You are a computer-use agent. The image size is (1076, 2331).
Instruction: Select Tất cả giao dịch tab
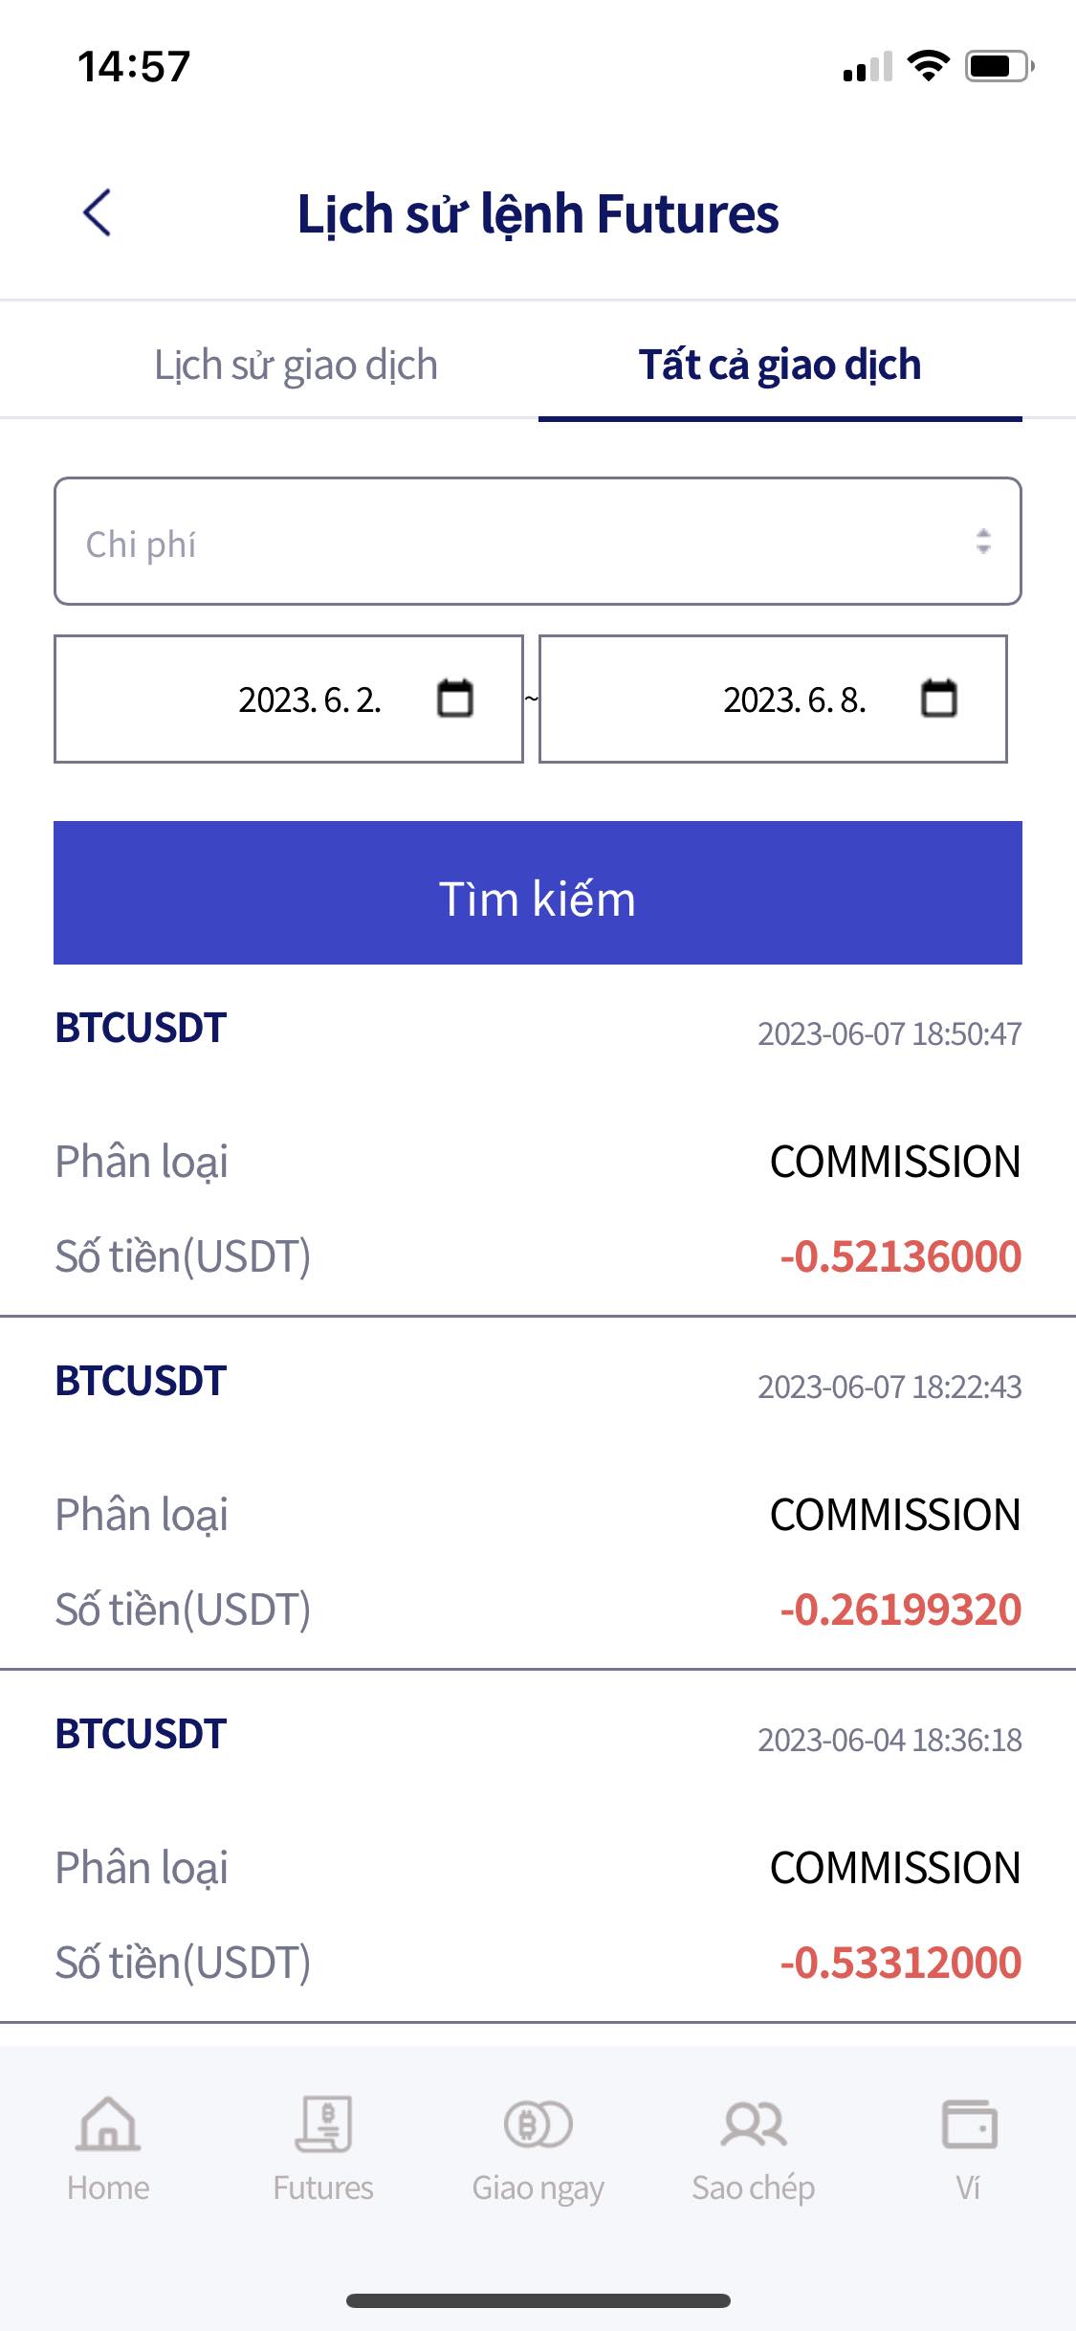[x=780, y=365]
